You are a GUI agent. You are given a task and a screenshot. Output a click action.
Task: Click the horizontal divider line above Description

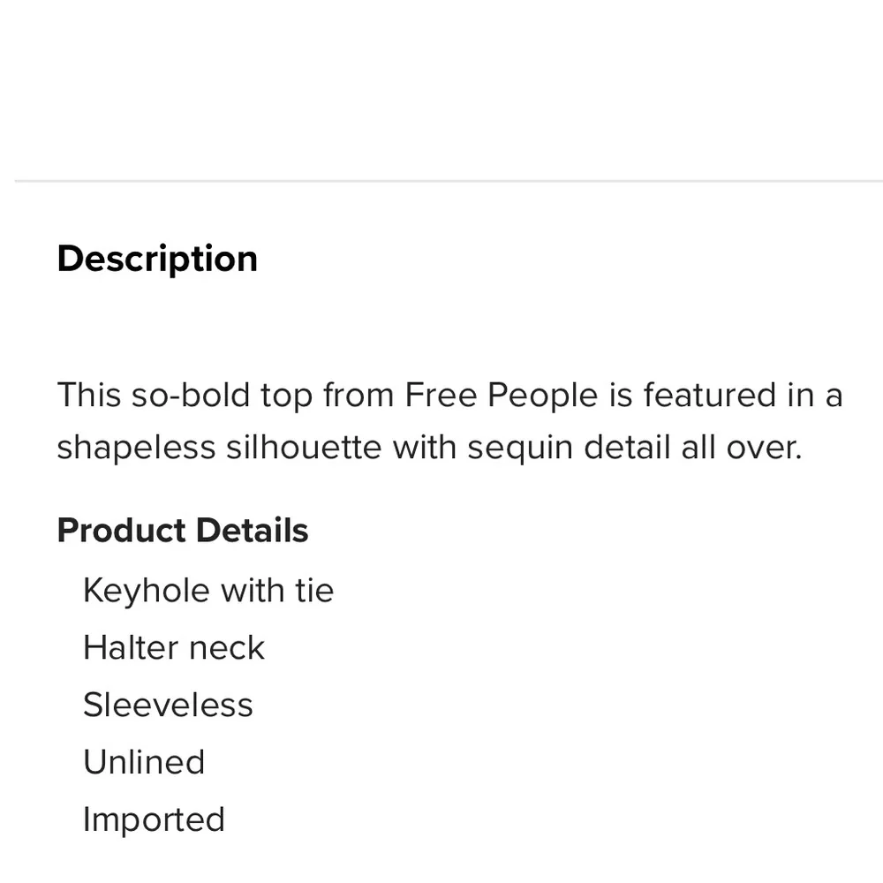point(449,181)
